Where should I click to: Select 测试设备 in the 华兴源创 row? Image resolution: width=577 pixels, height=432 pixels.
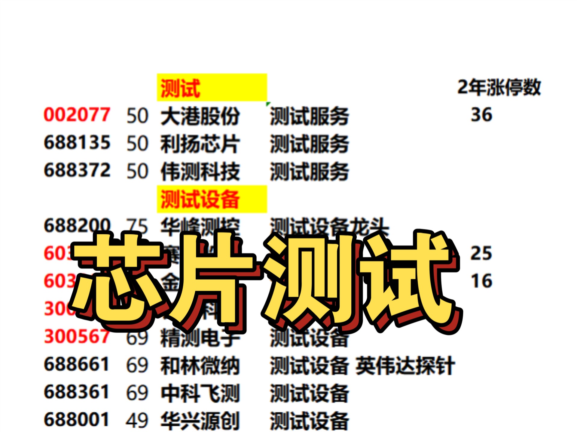tap(310, 421)
